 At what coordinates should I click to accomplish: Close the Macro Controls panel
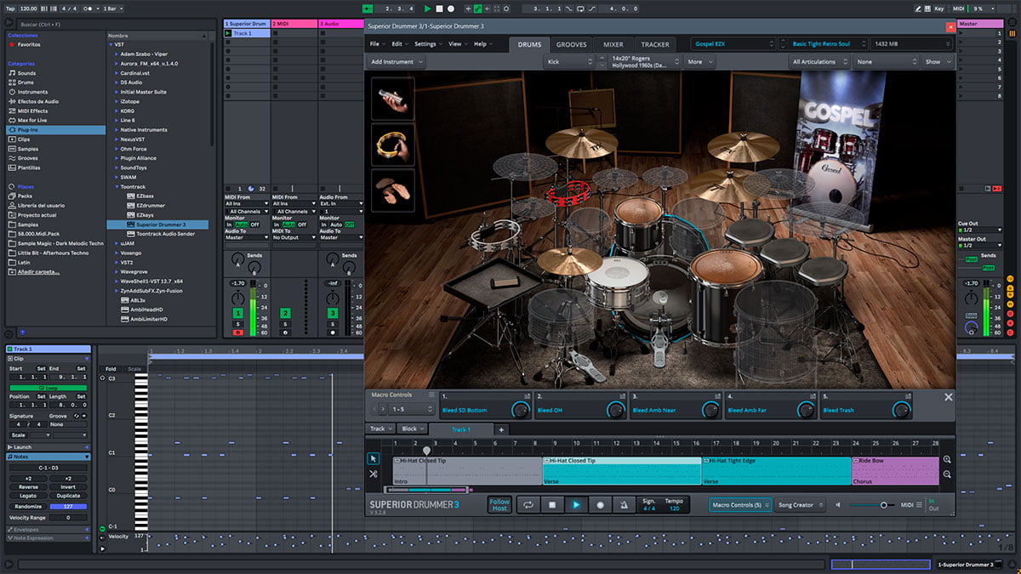pos(949,397)
